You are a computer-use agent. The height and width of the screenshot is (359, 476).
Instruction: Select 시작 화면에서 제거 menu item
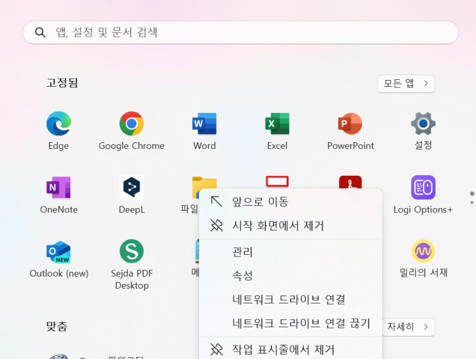pos(290,226)
